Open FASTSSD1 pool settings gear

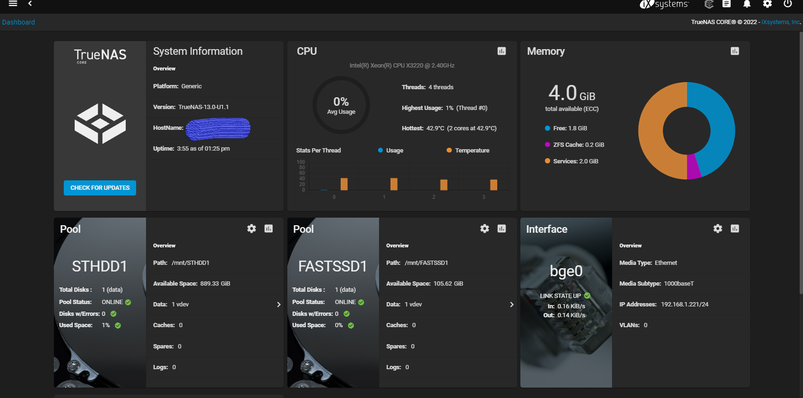point(484,229)
